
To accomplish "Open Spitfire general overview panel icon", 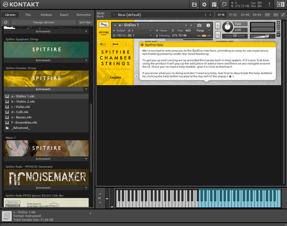I will coord(103,44).
